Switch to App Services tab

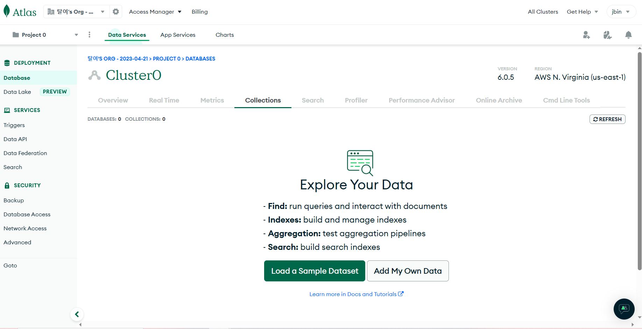click(x=178, y=35)
